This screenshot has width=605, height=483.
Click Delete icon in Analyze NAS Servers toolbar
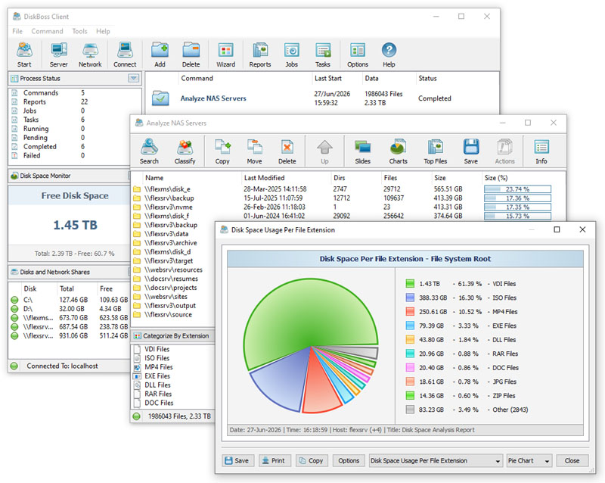coord(287,151)
